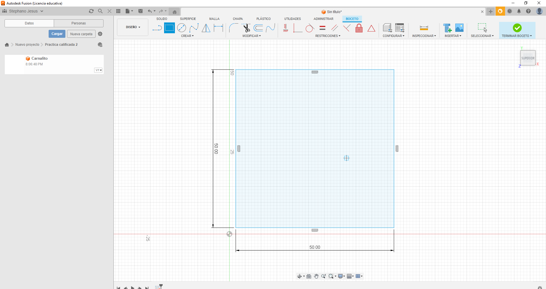Apply Fix/Unfix lock constraint
Screen dimensions: 546x289
pos(359,28)
